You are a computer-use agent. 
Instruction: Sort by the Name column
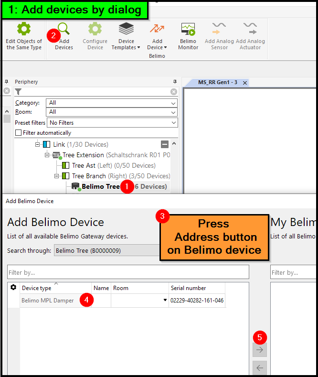(101, 288)
